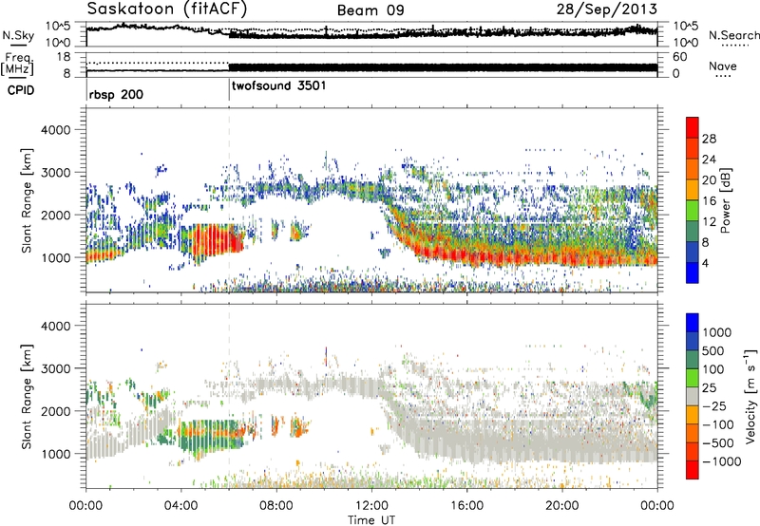Click the twofsound 3501 mode label
This screenshot has width=760, height=526.
pyautogui.click(x=278, y=86)
